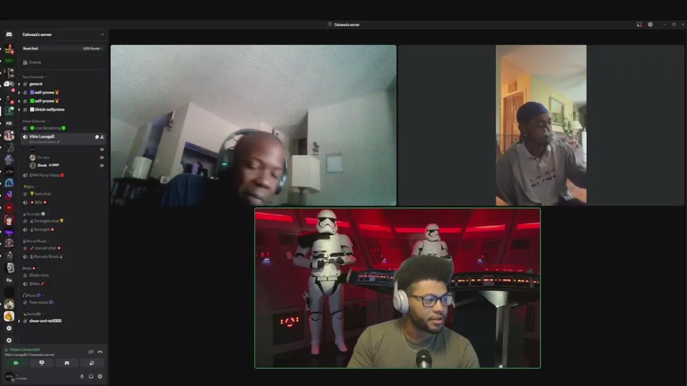Disconnect from voice with hang-up icon
The width and height of the screenshot is (687, 386).
point(100,352)
